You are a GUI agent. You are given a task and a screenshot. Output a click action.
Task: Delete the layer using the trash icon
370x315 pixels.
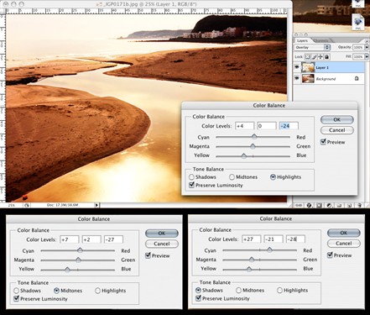tap(360, 205)
